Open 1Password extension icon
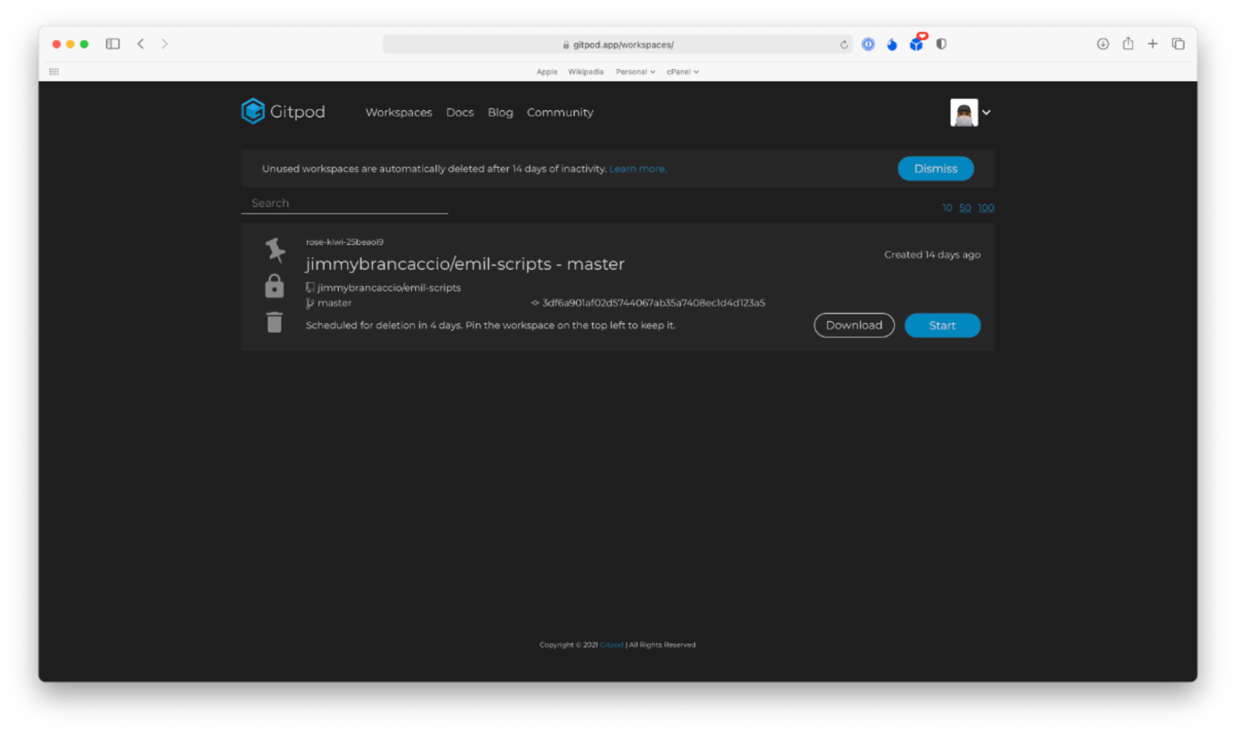 click(868, 44)
